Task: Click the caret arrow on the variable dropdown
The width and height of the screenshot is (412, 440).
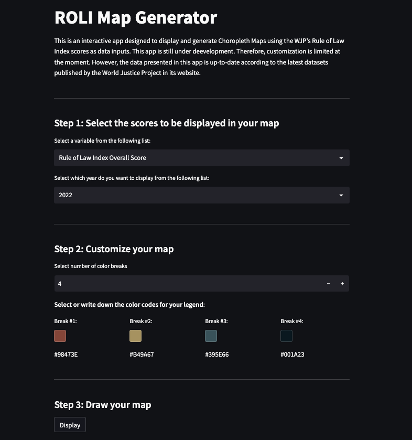Action: [341, 158]
